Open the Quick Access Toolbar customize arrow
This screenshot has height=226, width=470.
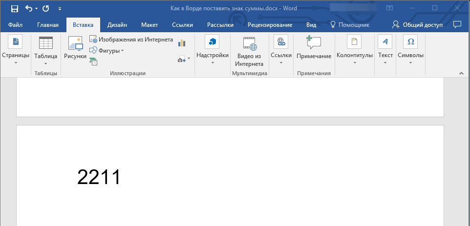(x=60, y=8)
